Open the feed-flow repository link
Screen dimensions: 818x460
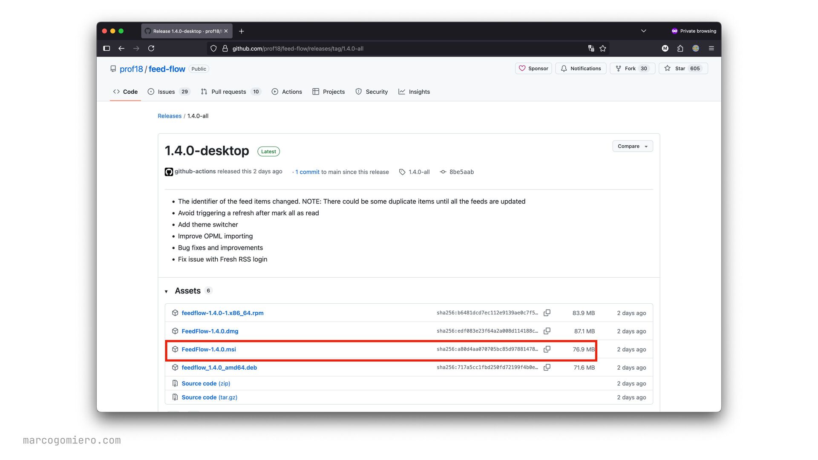coord(167,69)
